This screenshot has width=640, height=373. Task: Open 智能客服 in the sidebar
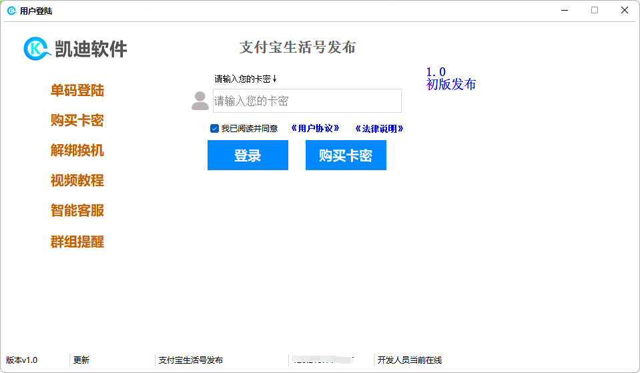pos(77,211)
